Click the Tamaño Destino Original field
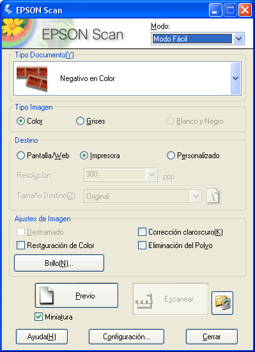Screen dimensions: 255x352 pos(143,196)
